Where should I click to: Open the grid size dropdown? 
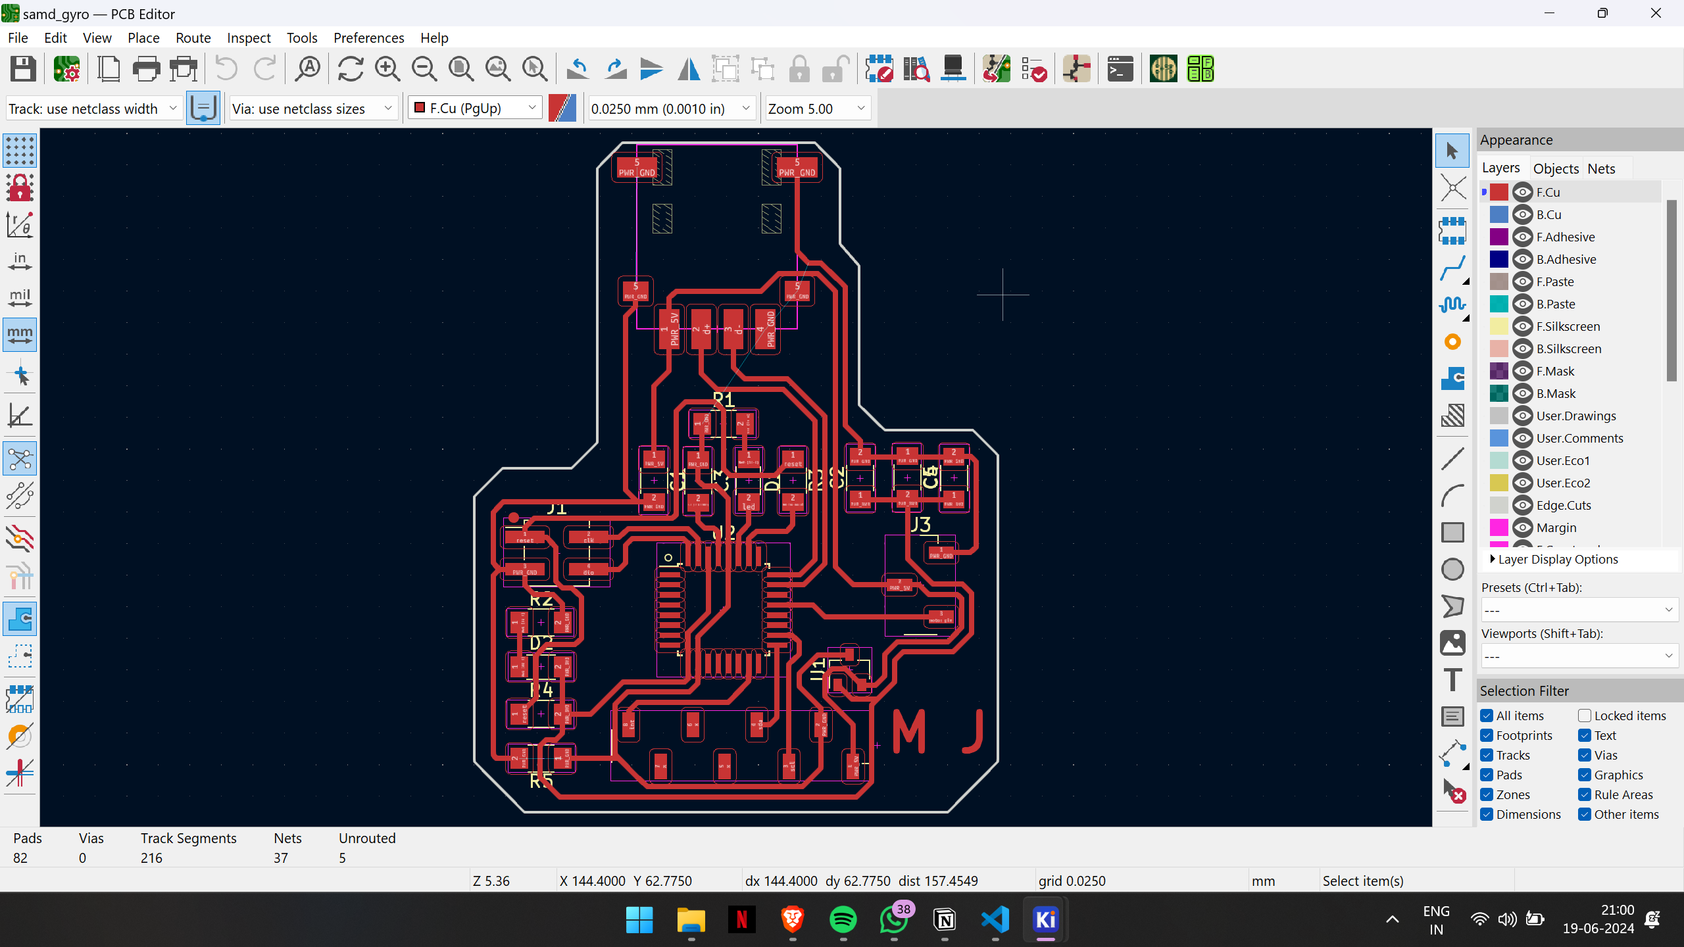point(671,109)
